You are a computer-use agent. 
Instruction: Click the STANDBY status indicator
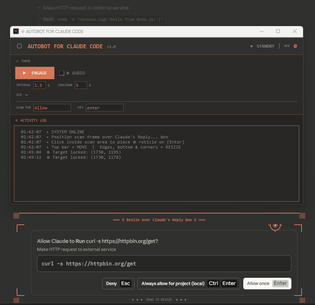262,46
